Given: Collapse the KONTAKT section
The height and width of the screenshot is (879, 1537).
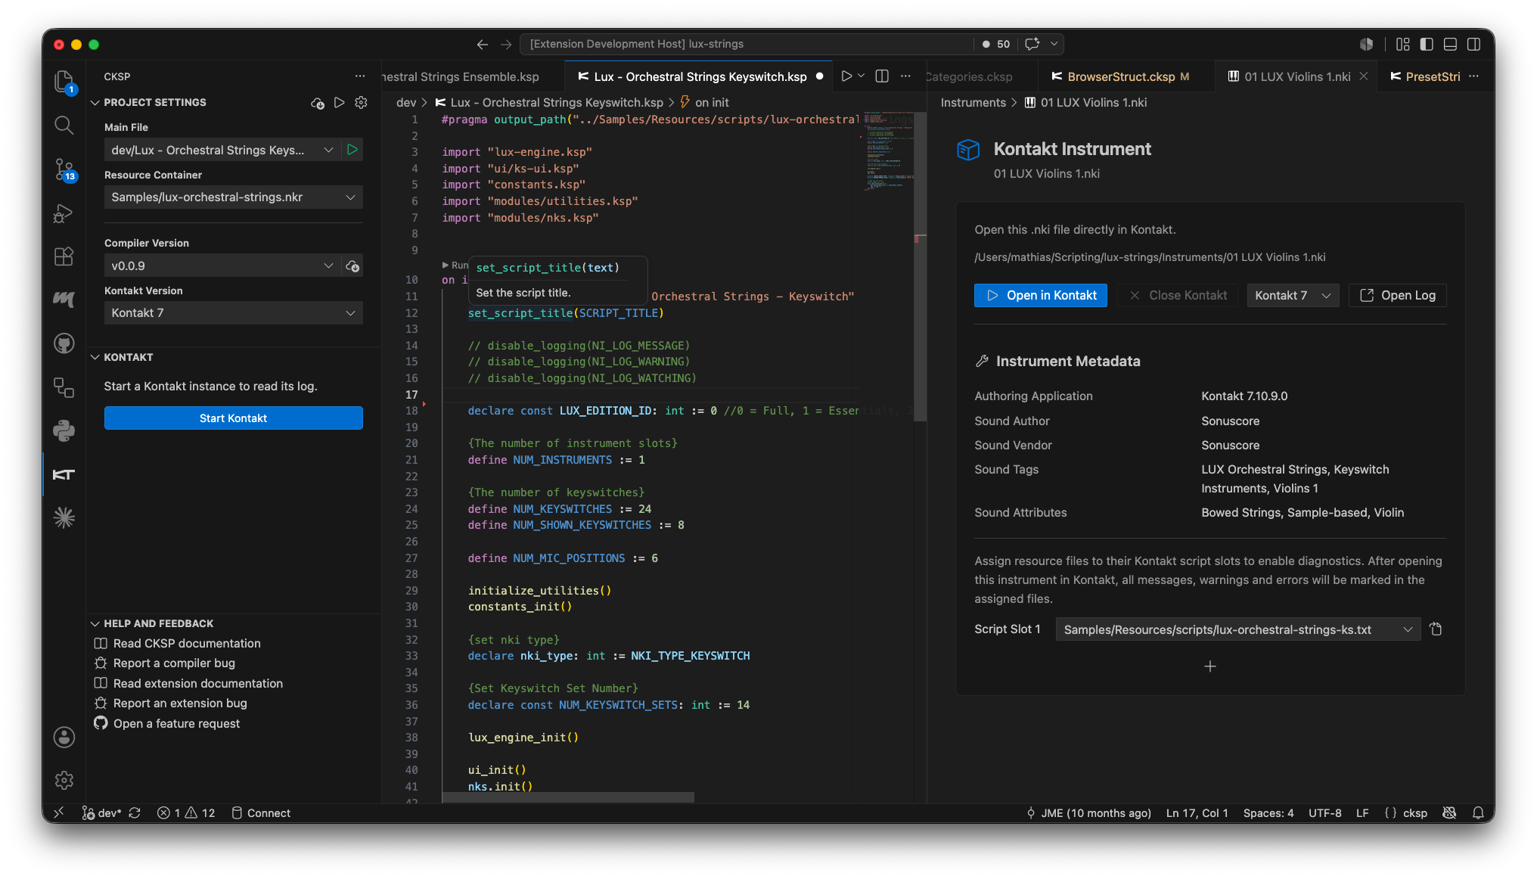Looking at the screenshot, I should tap(128, 357).
